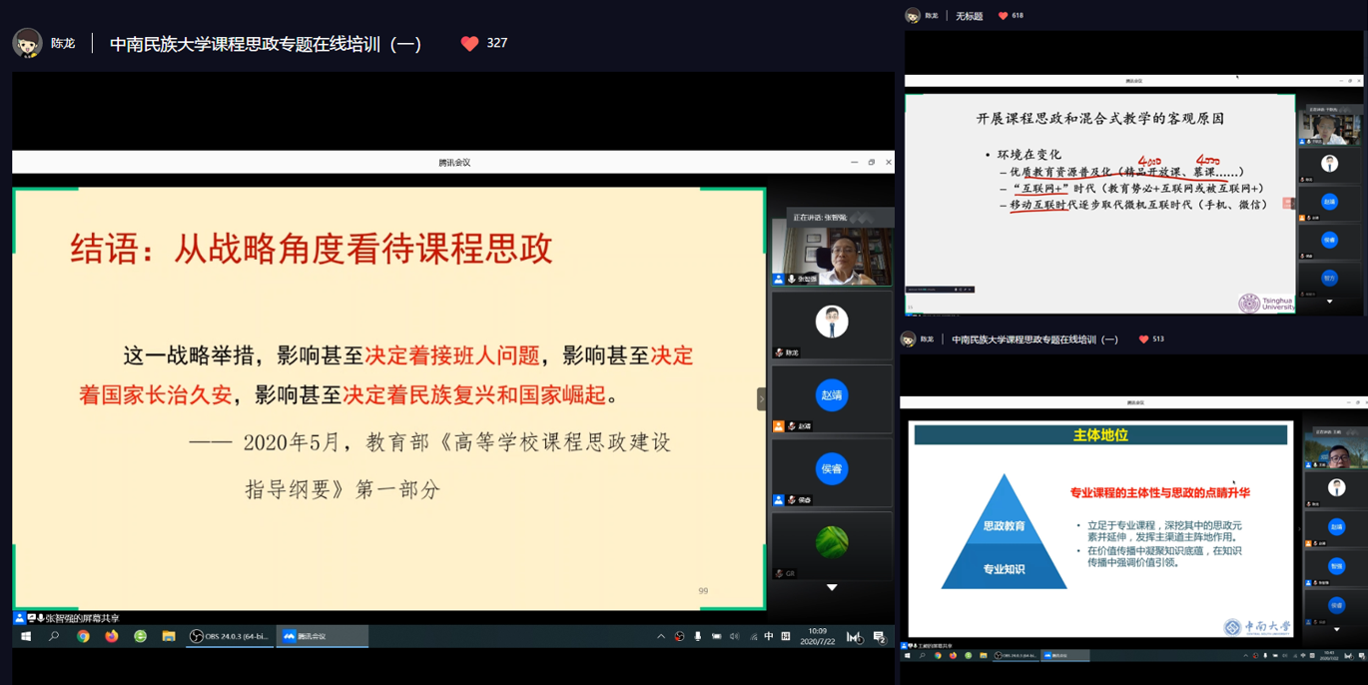Click the taskbar search magnifier icon
Viewport: 1368px width, 685px height.
[54, 636]
